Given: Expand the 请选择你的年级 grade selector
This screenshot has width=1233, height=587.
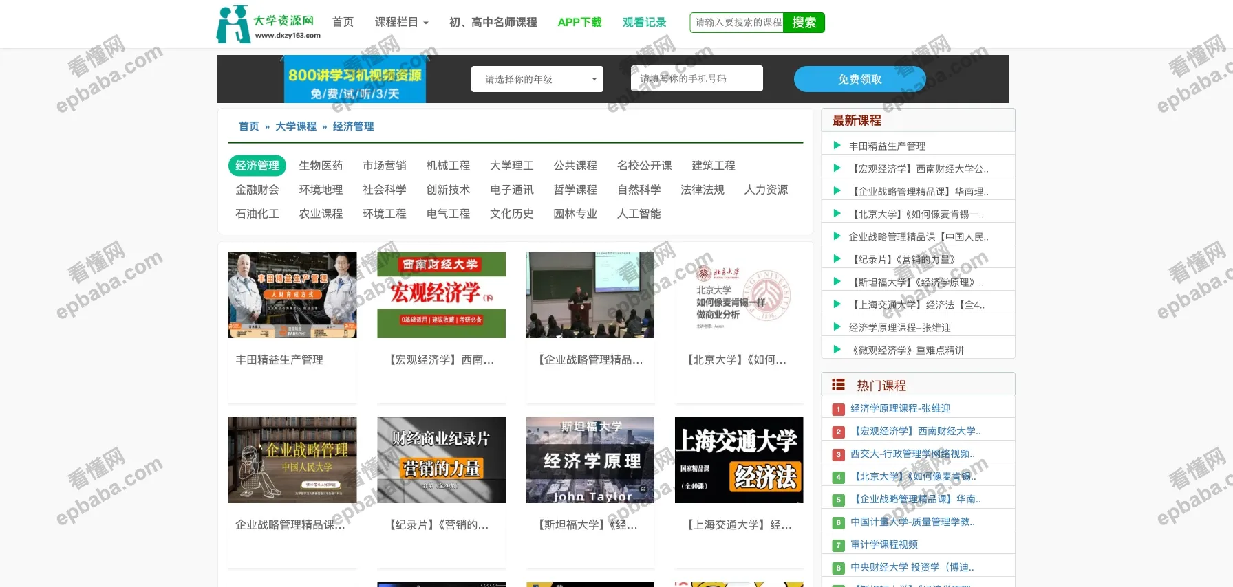Looking at the screenshot, I should click(537, 79).
